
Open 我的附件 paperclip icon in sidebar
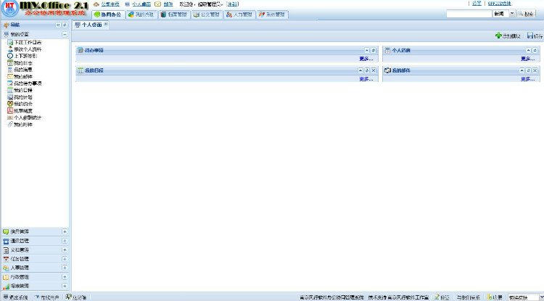[x=9, y=124]
